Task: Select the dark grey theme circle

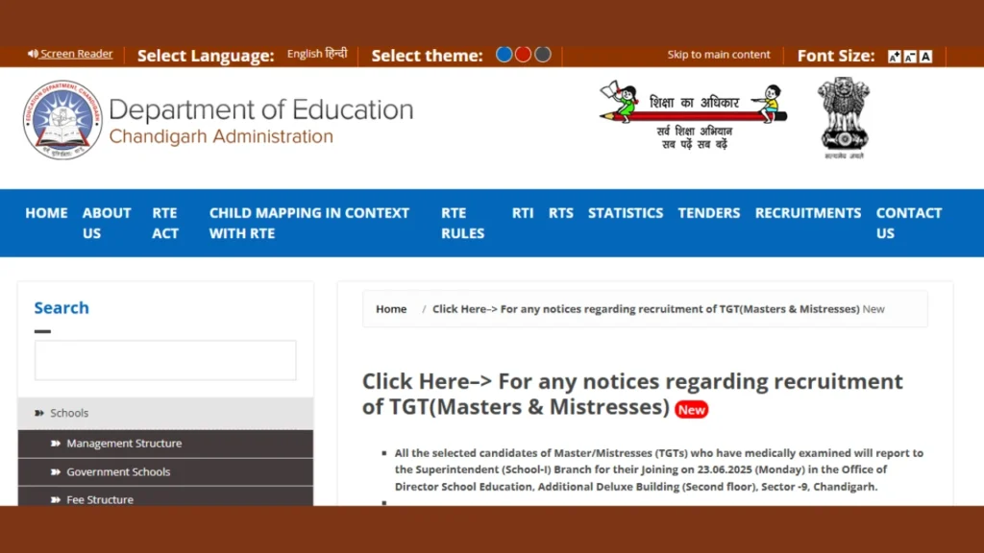Action: coord(542,54)
